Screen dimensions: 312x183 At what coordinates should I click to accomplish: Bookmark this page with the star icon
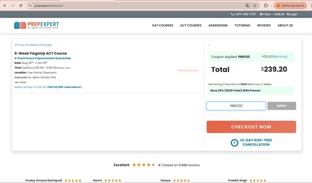(x=255, y=5)
